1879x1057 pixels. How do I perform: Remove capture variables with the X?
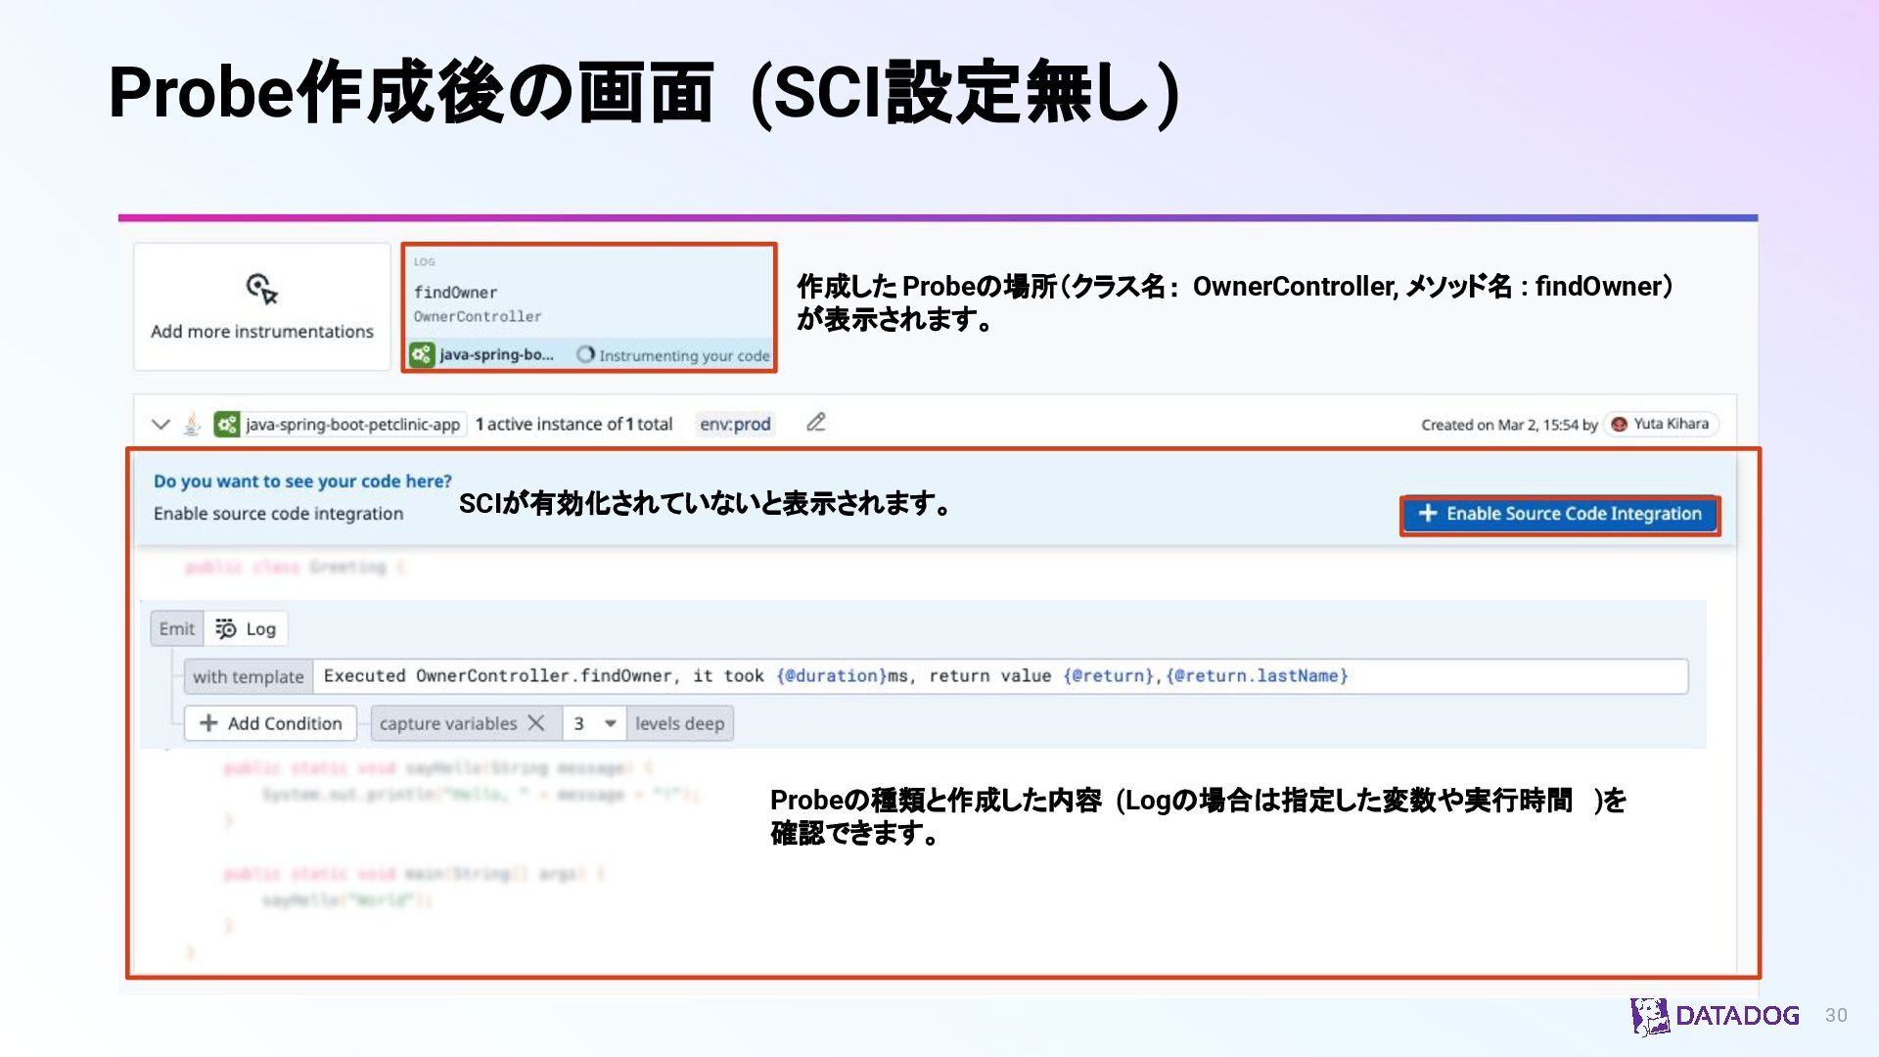click(x=536, y=723)
